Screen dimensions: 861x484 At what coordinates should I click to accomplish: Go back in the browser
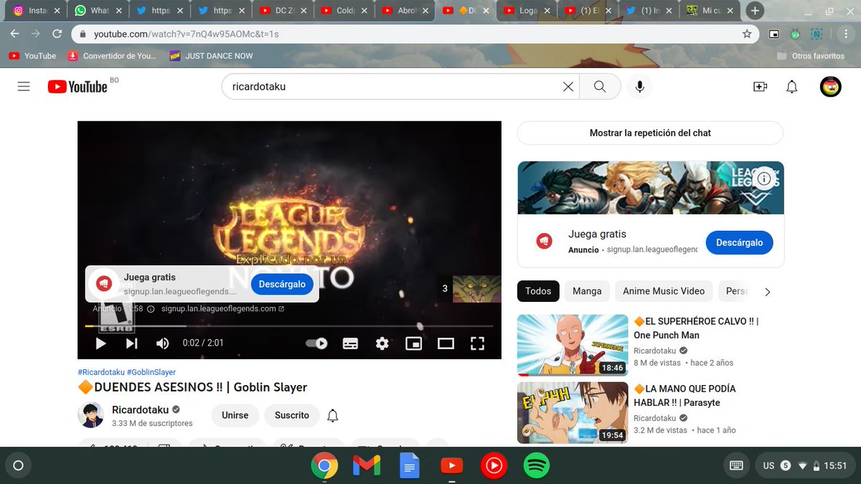click(x=14, y=34)
